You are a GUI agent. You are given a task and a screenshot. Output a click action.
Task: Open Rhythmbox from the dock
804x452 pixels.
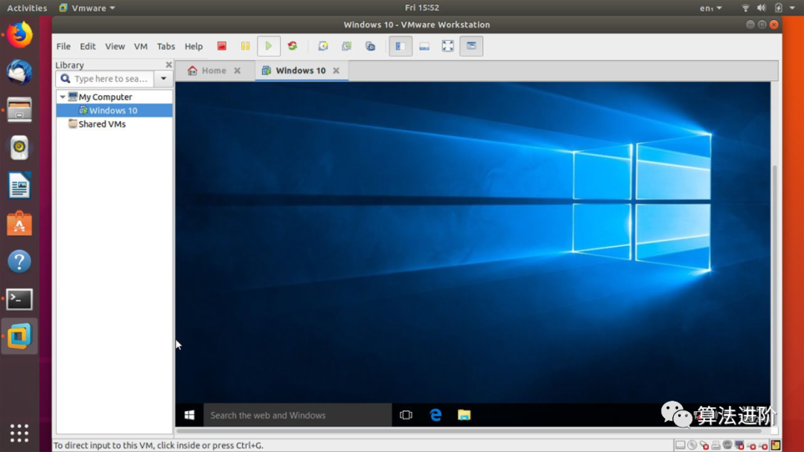pyautogui.click(x=19, y=147)
